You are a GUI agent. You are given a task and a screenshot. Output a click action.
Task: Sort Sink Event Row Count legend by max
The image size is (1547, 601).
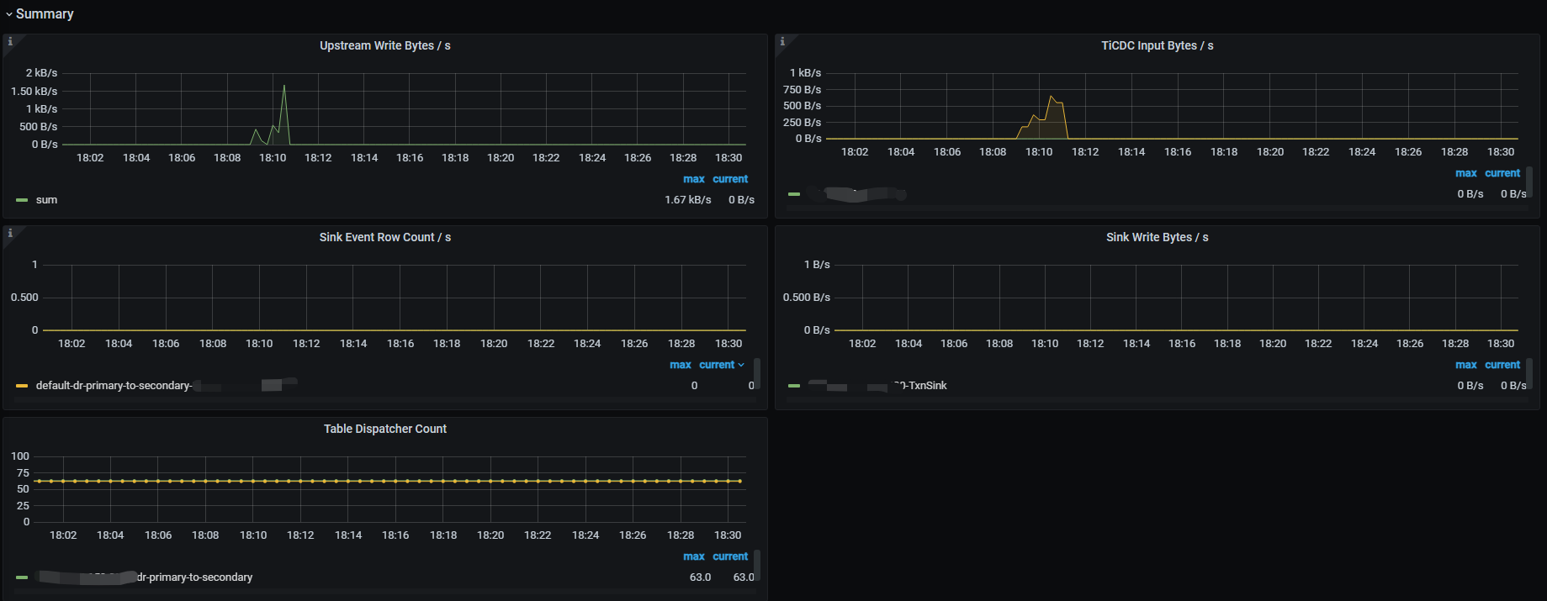pyautogui.click(x=681, y=365)
